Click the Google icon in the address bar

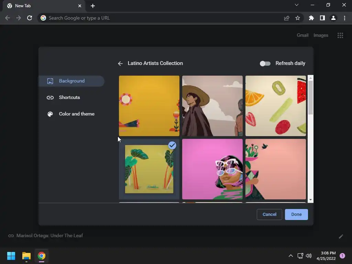click(43, 18)
